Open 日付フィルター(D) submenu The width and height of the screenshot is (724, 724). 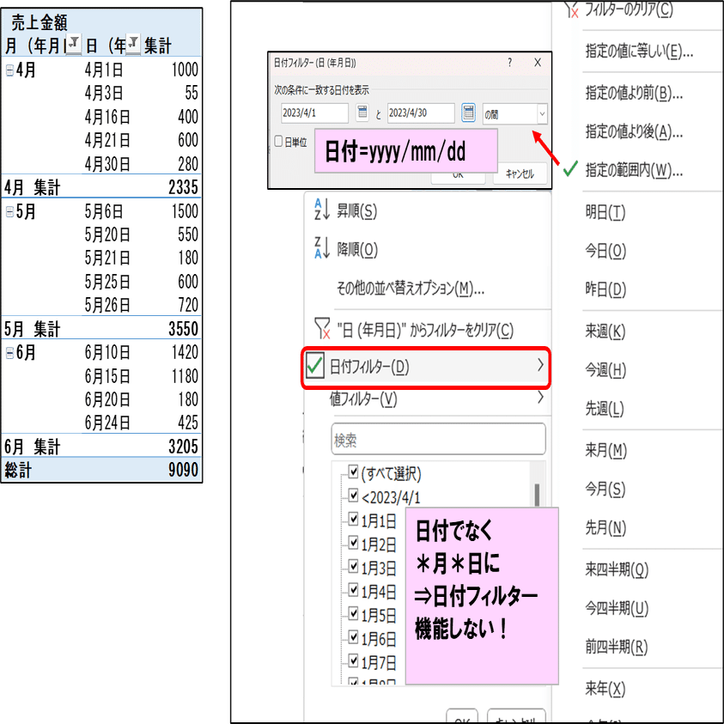point(426,367)
